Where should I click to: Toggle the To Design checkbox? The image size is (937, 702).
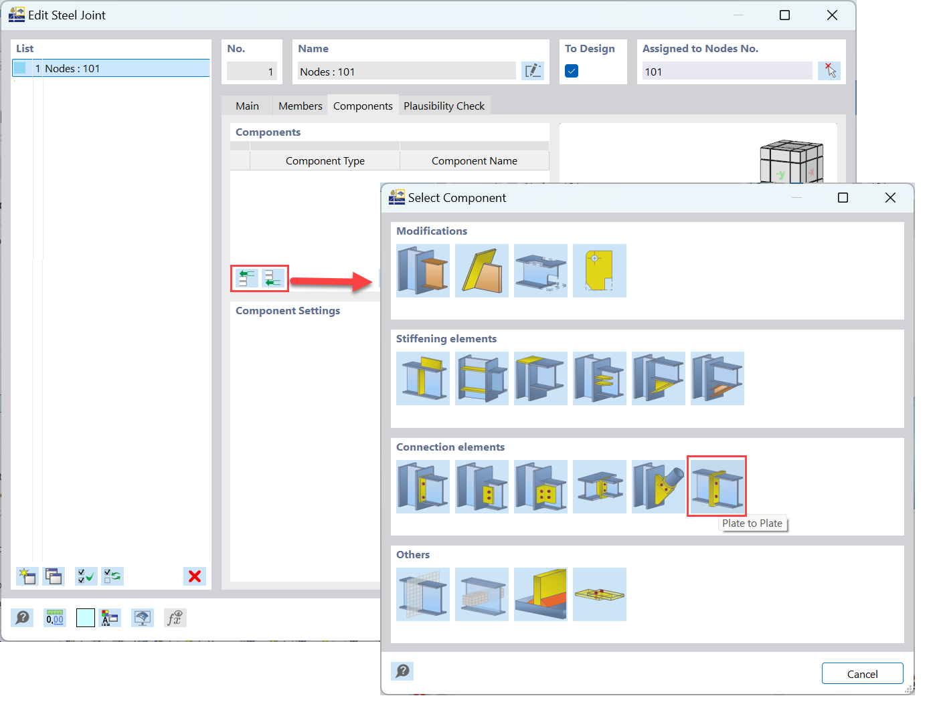point(572,71)
